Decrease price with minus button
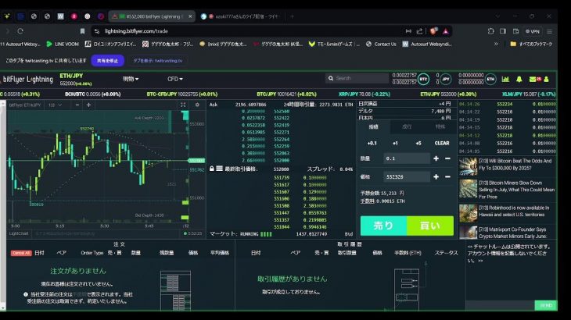The image size is (571, 320). (447, 176)
